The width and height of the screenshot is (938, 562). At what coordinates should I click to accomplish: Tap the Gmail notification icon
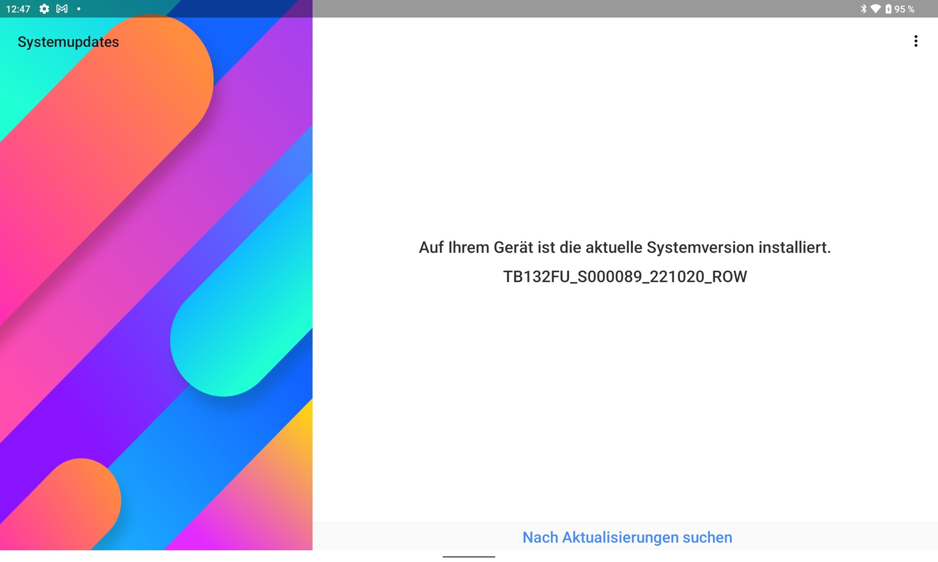(62, 9)
